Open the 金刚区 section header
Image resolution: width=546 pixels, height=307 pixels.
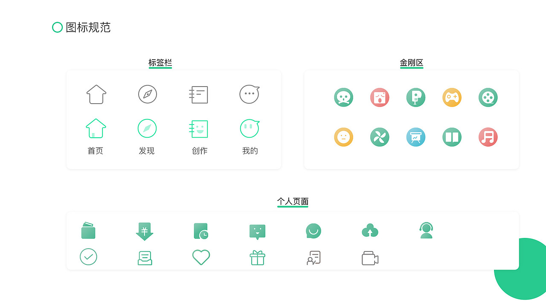coord(411,62)
